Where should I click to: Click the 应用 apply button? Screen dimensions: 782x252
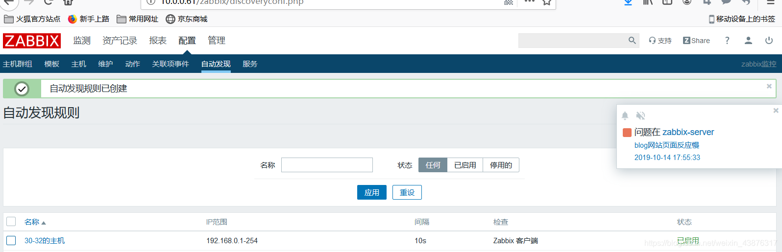click(x=372, y=192)
